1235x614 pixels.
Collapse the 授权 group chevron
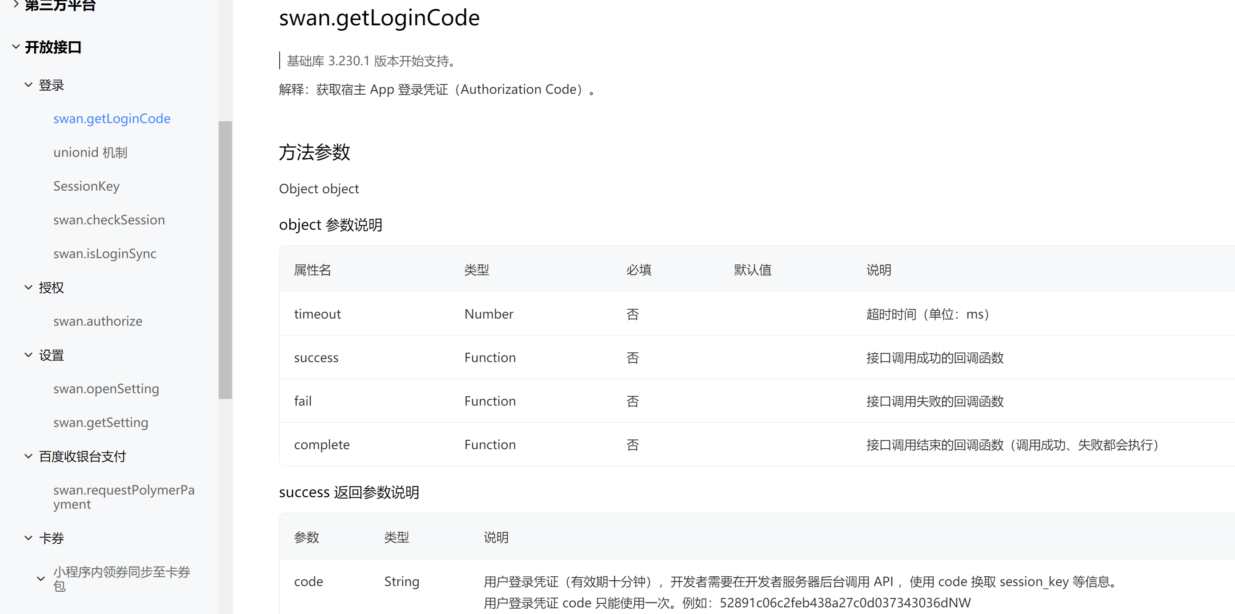pos(28,287)
